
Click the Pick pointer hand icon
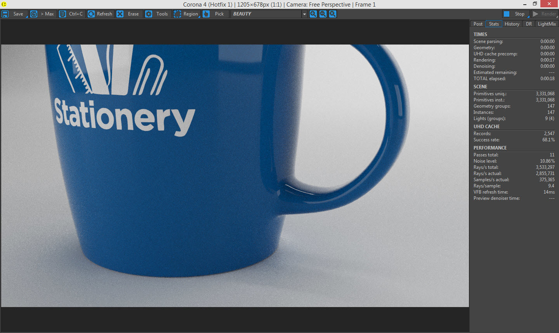click(206, 14)
